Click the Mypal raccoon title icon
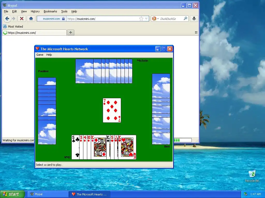 click(5, 5)
